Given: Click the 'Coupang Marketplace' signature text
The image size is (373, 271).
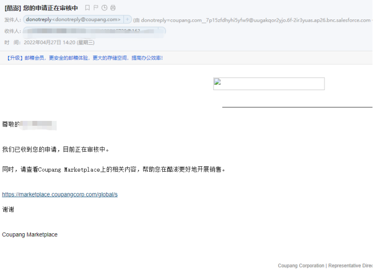Looking at the screenshot, I should 30,234.
